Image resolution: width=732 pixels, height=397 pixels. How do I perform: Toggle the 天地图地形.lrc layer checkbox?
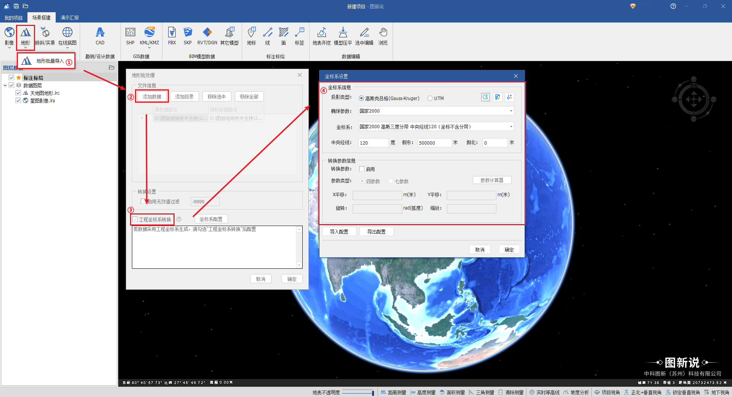[x=18, y=93]
